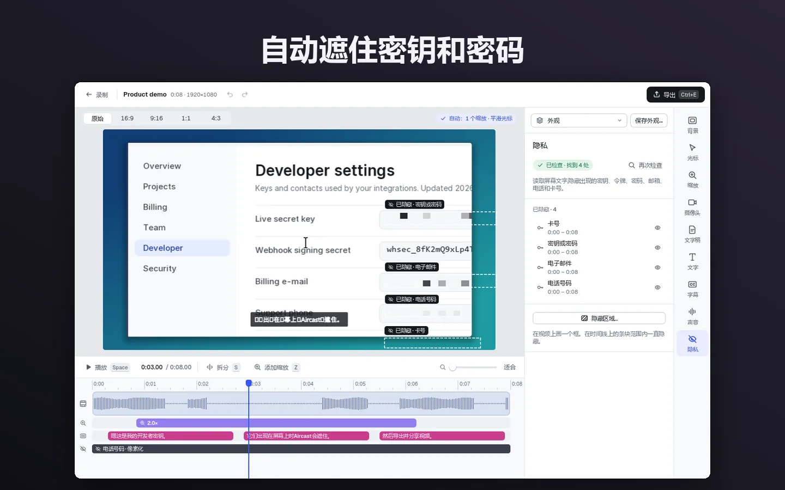This screenshot has width=785, height=490.
Task: Click the video track icon beside waveform
Action: tap(83, 403)
